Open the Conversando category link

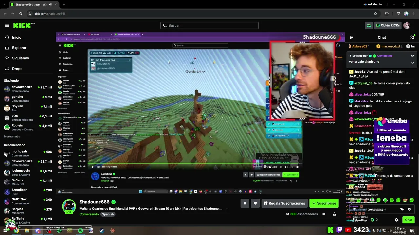(x=89, y=214)
